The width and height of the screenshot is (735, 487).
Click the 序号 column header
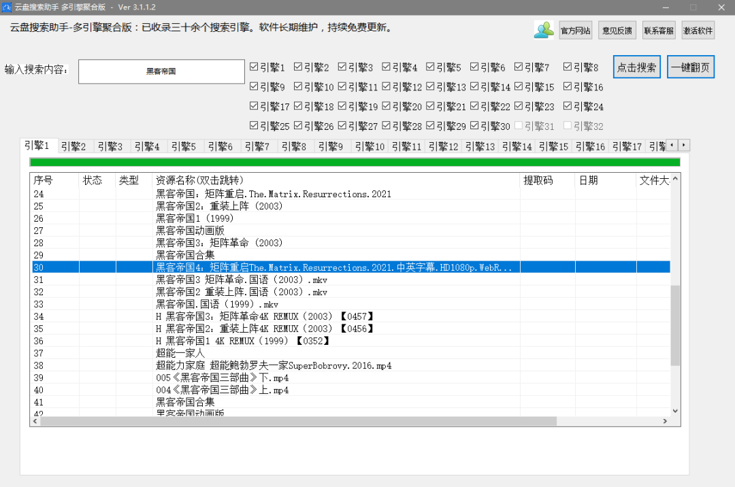pos(54,180)
